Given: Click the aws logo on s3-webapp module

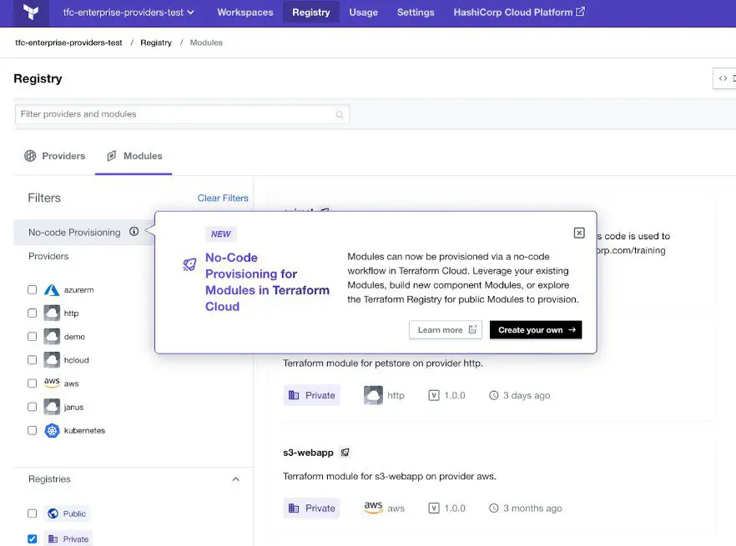Looking at the screenshot, I should [x=373, y=507].
